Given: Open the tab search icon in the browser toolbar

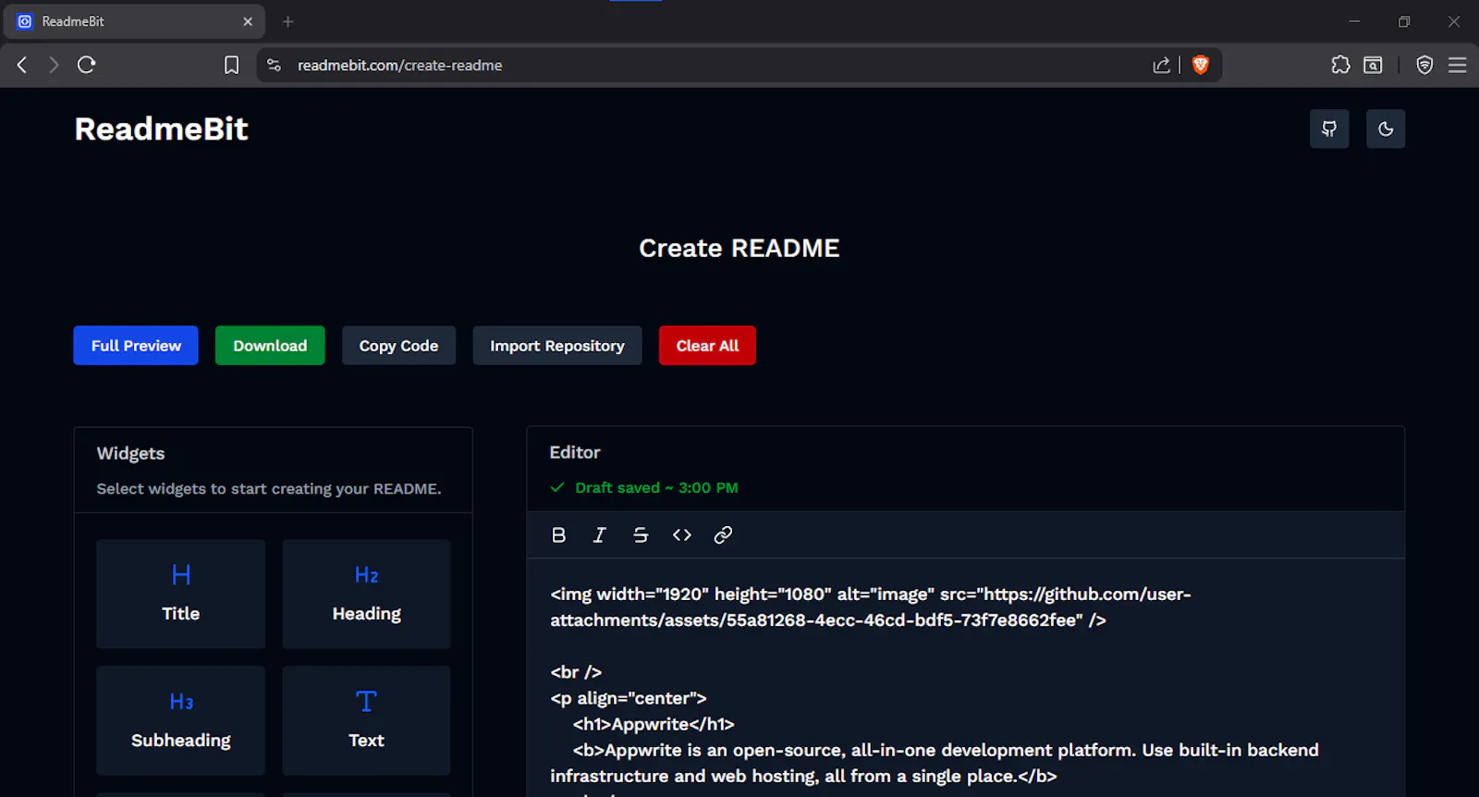Looking at the screenshot, I should tap(1374, 65).
